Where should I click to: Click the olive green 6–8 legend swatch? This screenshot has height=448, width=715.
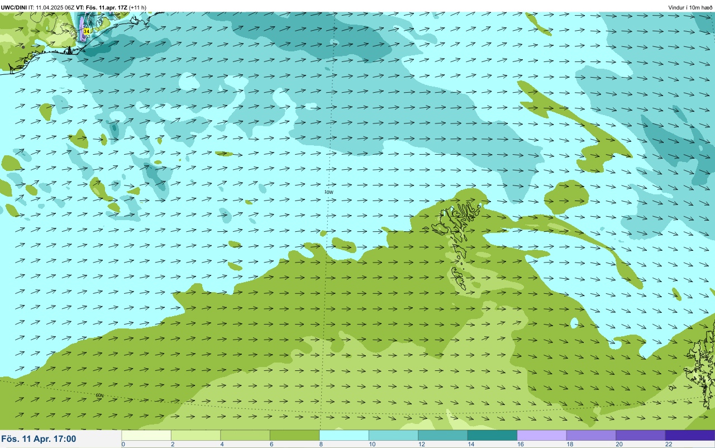pos(294,435)
